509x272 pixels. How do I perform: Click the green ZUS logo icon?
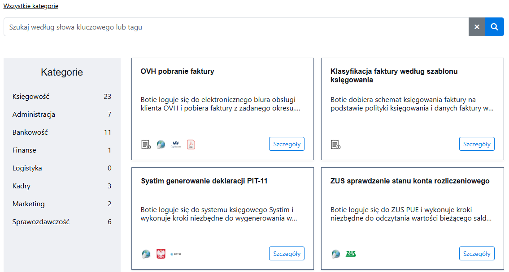tap(351, 254)
